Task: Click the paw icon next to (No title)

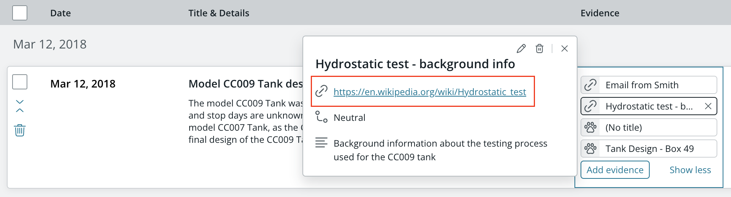Action: pyautogui.click(x=590, y=127)
